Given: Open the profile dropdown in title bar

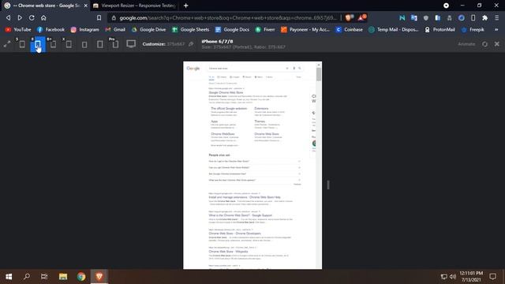Looking at the screenshot, I should click(446, 6).
